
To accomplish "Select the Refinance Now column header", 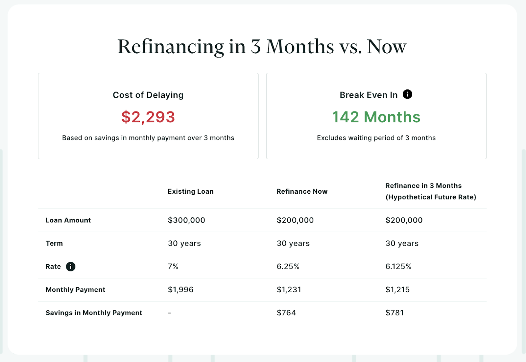I will 302,191.
